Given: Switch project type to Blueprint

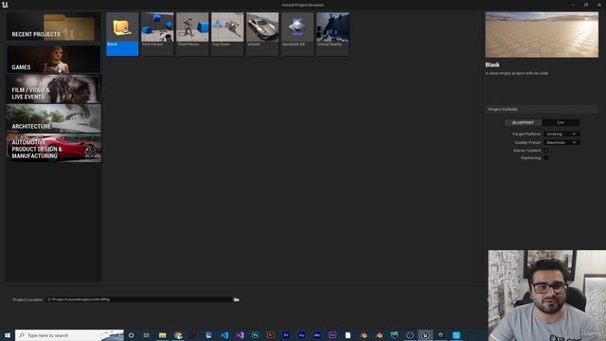Looking at the screenshot, I should [x=523, y=122].
